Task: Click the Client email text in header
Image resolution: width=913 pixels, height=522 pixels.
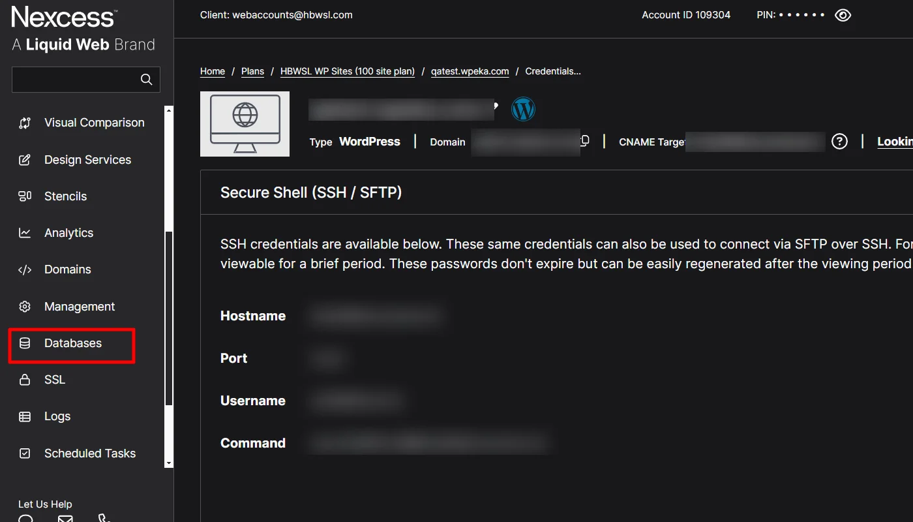Action: 277,15
